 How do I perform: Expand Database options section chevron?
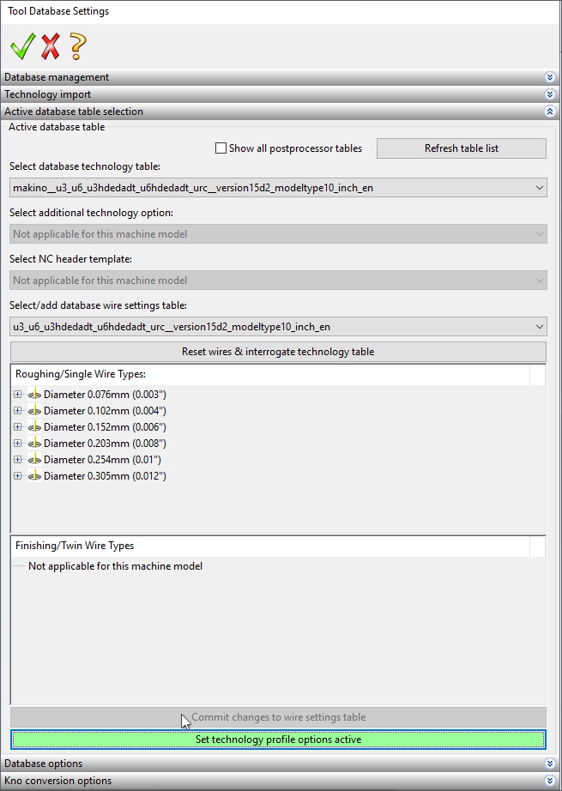tap(550, 764)
